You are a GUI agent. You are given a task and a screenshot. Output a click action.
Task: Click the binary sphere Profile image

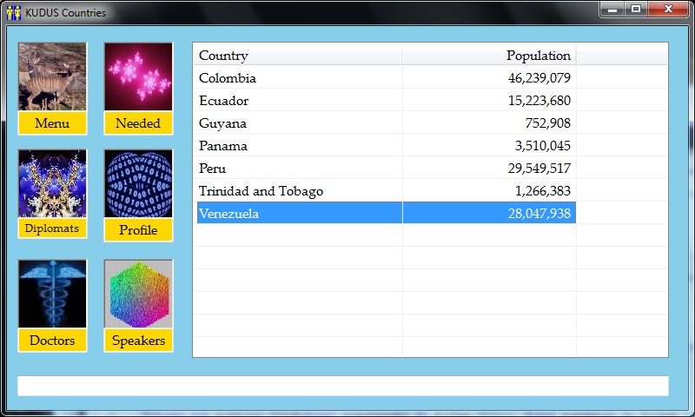(x=138, y=183)
